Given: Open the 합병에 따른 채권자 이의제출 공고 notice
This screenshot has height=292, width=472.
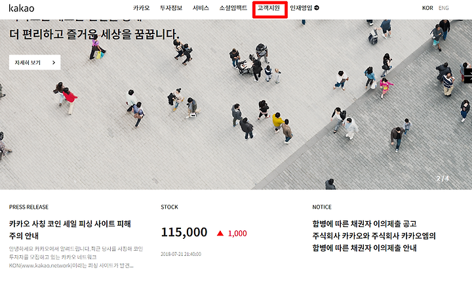Looking at the screenshot, I should [x=364, y=224].
